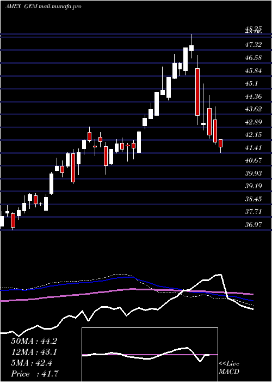Image resolution: width=272 pixels, height=382 pixels.
Task: Select the 42.89 price axis label
Action: pyautogui.click(x=254, y=122)
